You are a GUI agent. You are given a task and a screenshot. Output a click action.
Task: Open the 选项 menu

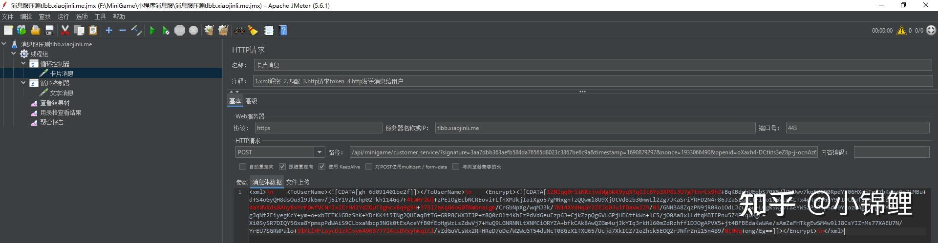82,17
